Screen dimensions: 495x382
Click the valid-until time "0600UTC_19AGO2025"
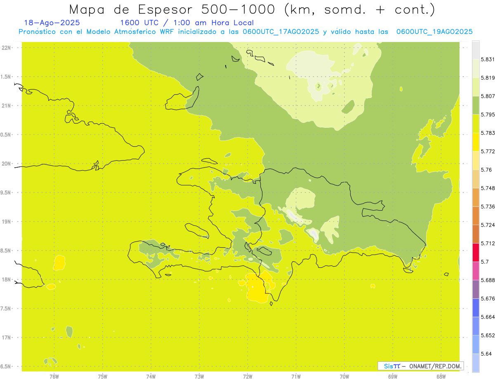click(434, 32)
